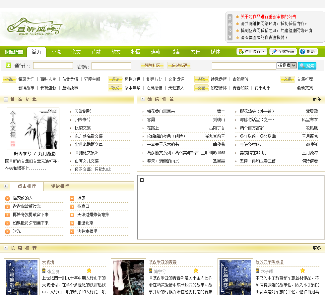Open the 风格 style dropdown
This screenshot has width=325, height=295.
point(14,52)
